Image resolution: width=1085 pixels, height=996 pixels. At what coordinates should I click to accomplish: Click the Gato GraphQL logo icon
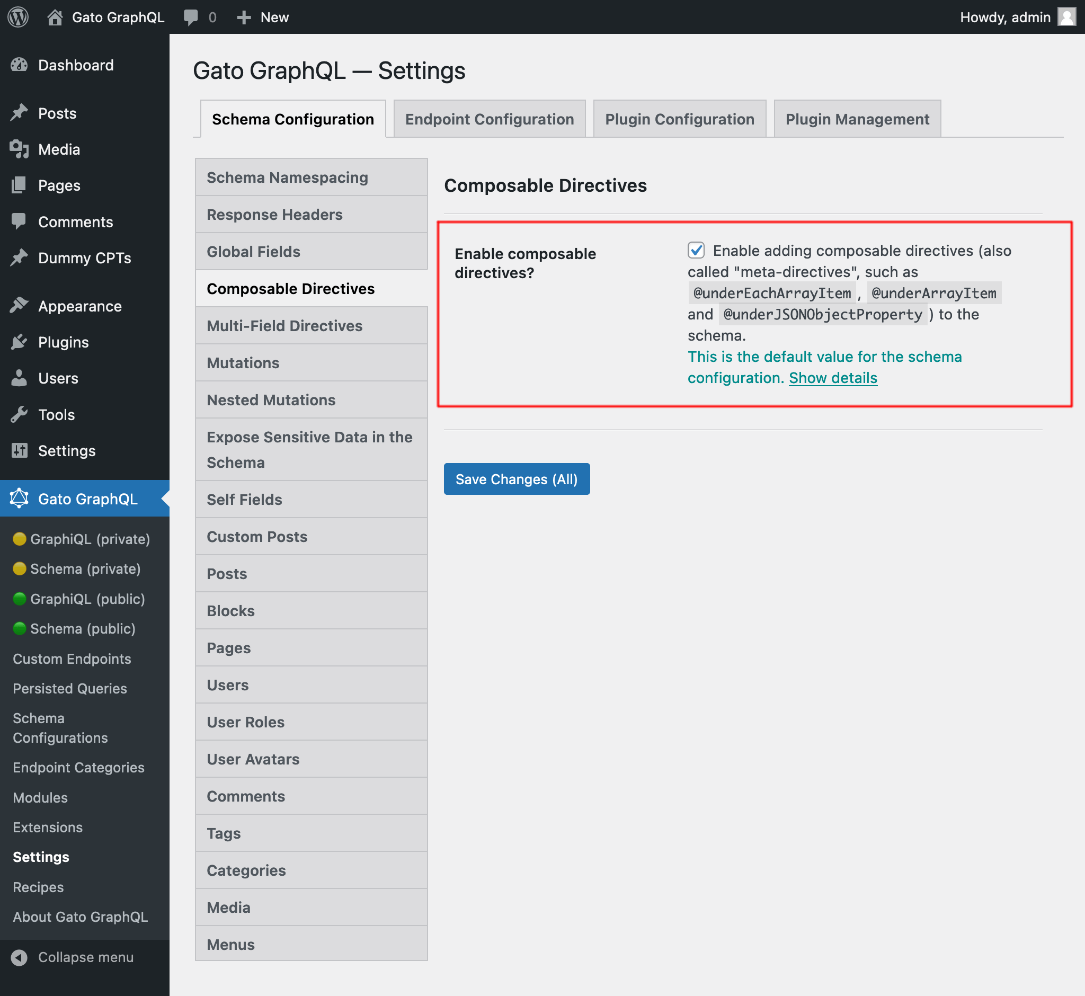click(x=20, y=499)
